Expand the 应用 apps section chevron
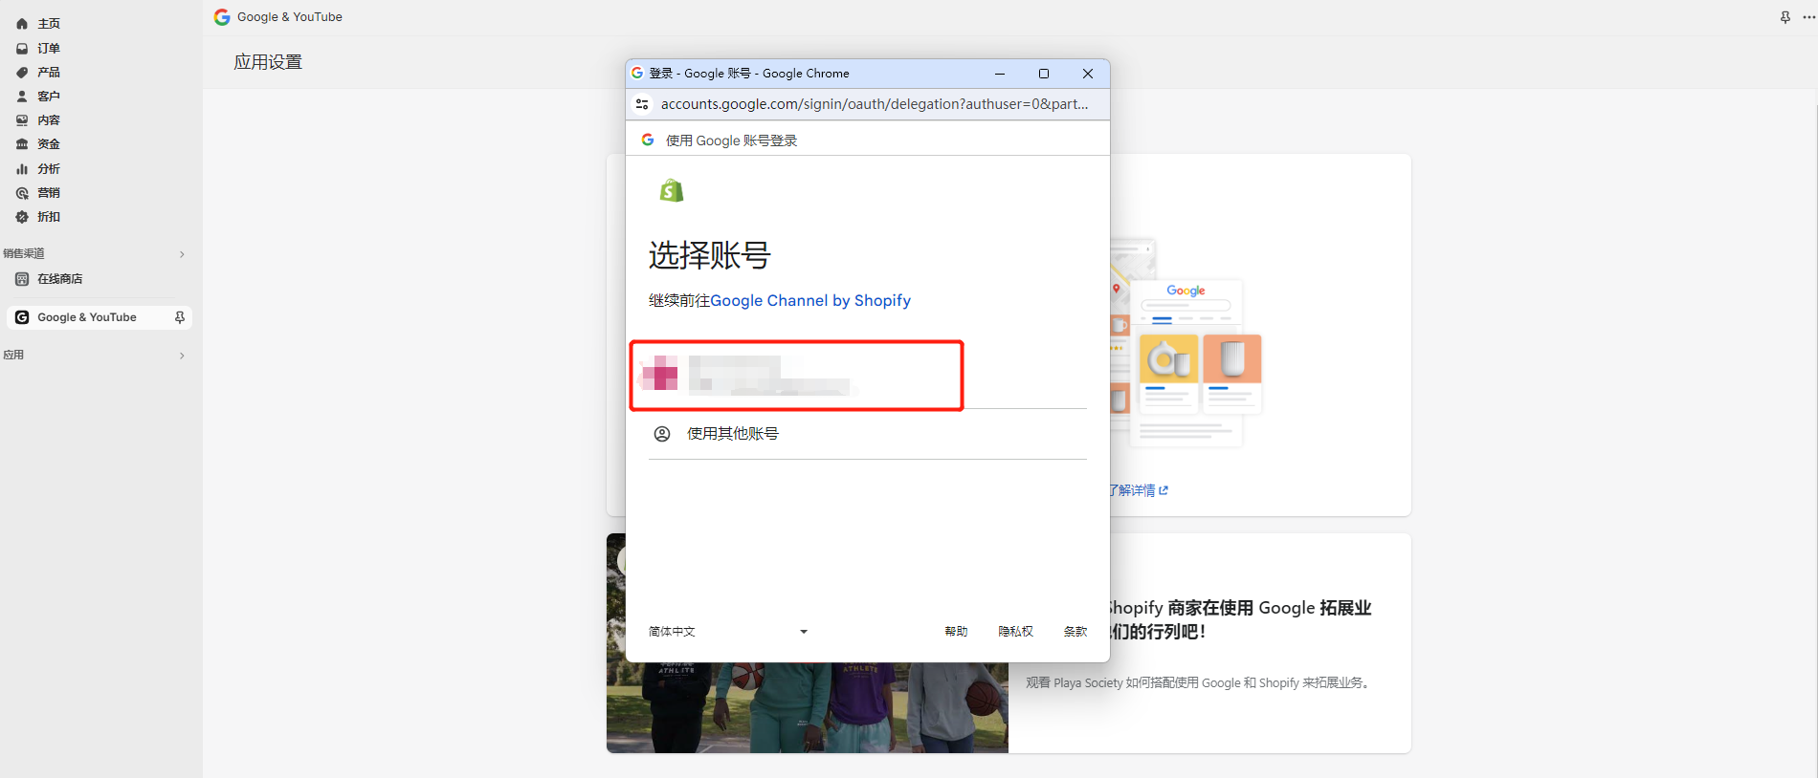Screen dimensions: 1818x778 pos(182,356)
